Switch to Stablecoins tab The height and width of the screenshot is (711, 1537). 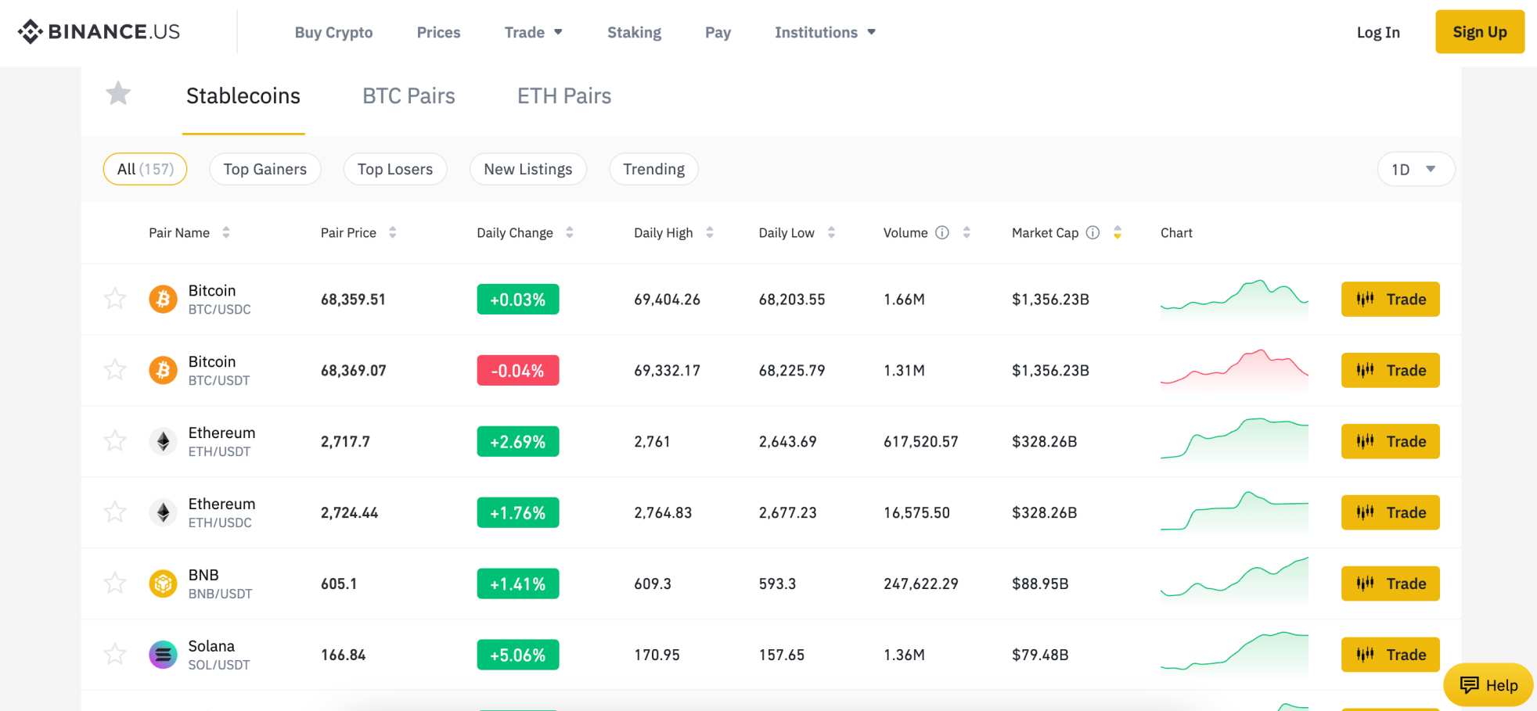click(x=243, y=95)
